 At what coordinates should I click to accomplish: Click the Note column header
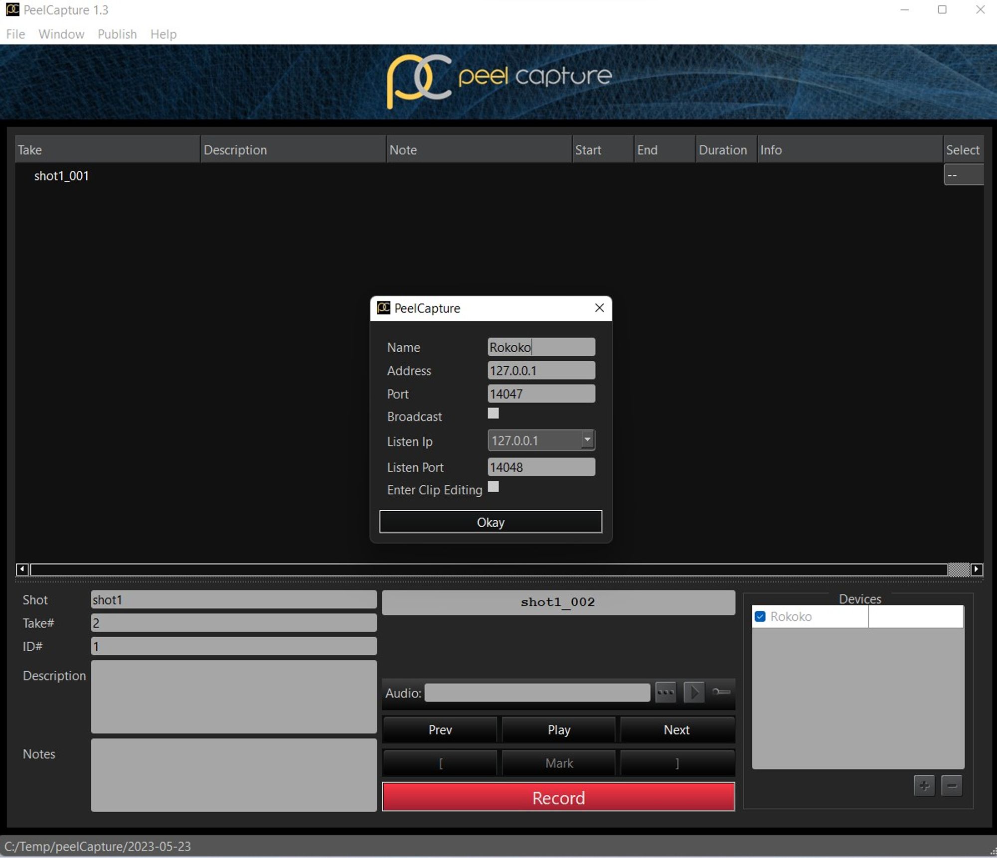tap(479, 149)
